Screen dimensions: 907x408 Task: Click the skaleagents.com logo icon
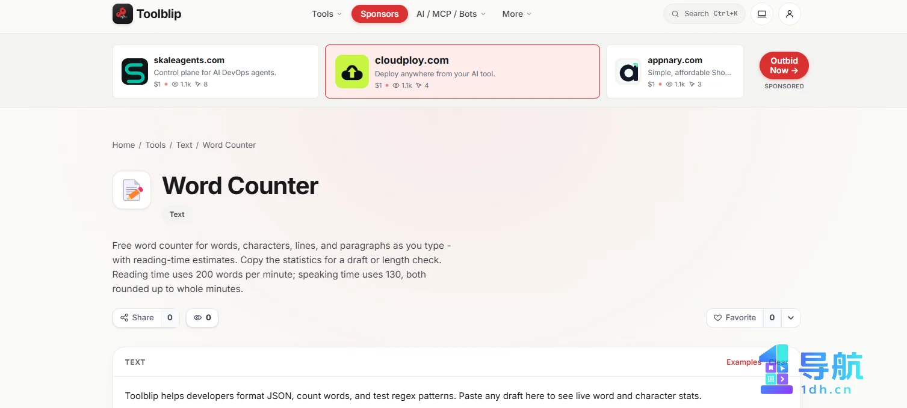[x=135, y=72]
